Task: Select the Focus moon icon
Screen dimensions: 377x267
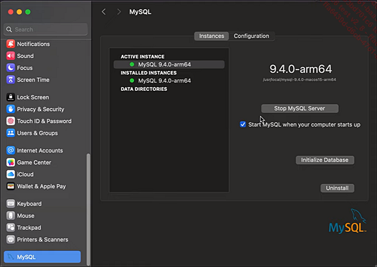Action: tap(11, 68)
